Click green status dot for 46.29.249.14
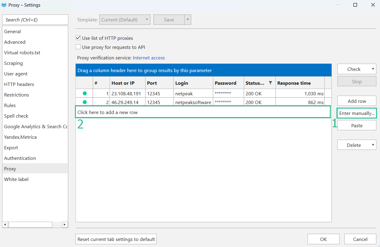 85,102
